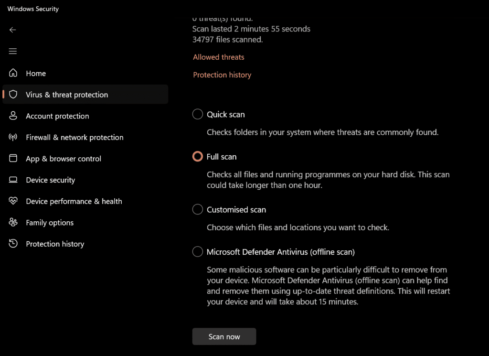The width and height of the screenshot is (489, 356).
Task: Open Account protection via its person icon
Action: click(x=12, y=116)
